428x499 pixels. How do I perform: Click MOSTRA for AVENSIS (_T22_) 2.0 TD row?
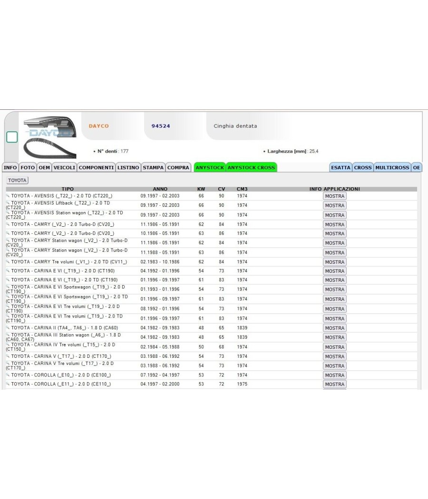335,196
